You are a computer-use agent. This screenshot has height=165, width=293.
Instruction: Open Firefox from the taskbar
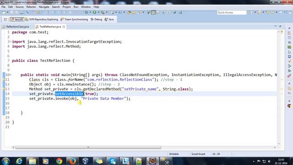pyautogui.click(x=72, y=161)
